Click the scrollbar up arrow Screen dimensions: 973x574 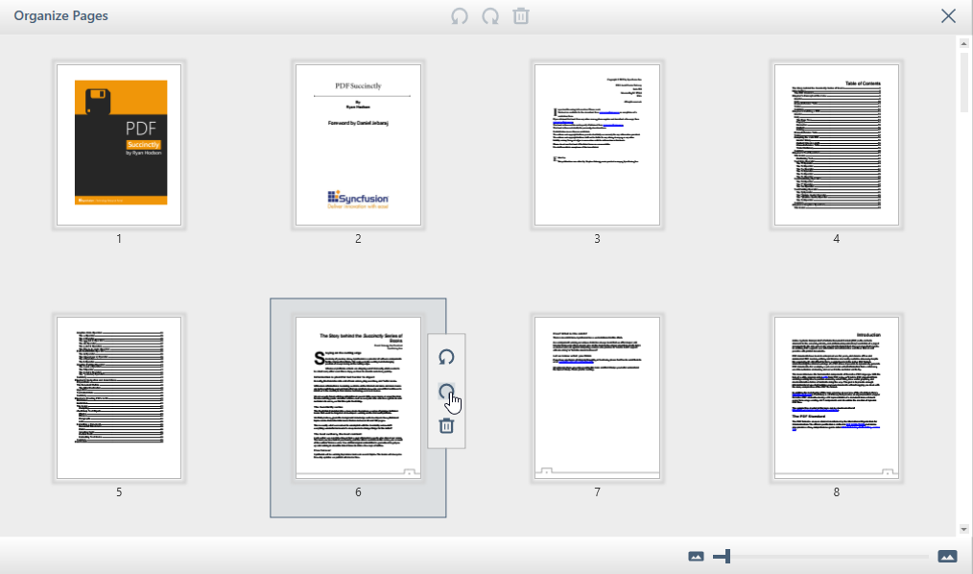coord(963,44)
